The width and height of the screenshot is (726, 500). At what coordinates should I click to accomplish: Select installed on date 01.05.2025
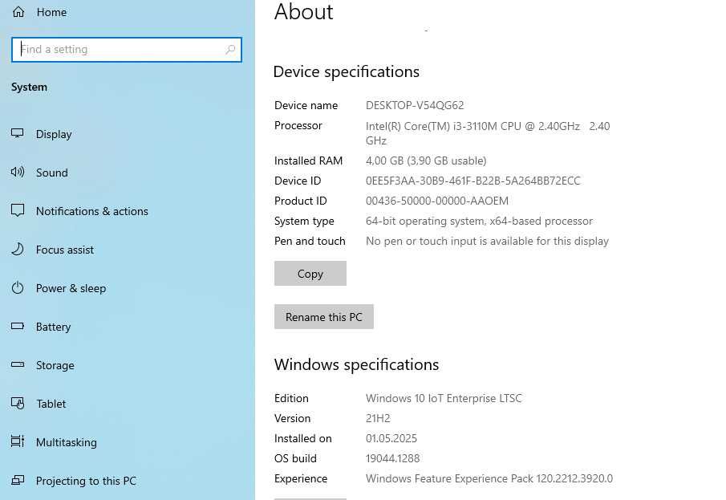(391, 438)
